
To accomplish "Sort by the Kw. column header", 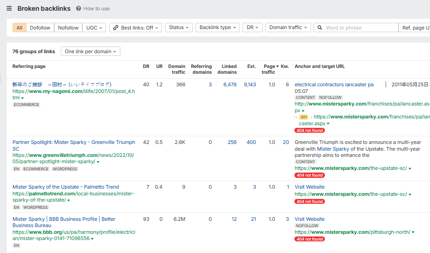I will pyautogui.click(x=285, y=66).
